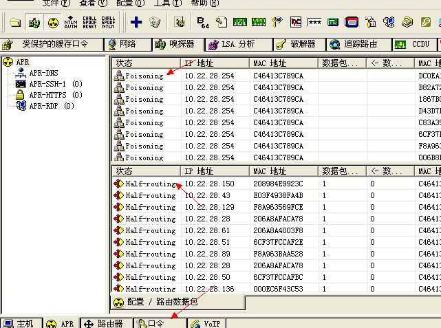Sort upper table by 状态 column header
Viewport: 441px width, 328px height.
click(x=146, y=63)
